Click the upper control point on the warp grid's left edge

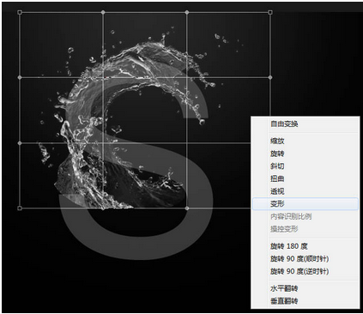(20, 77)
